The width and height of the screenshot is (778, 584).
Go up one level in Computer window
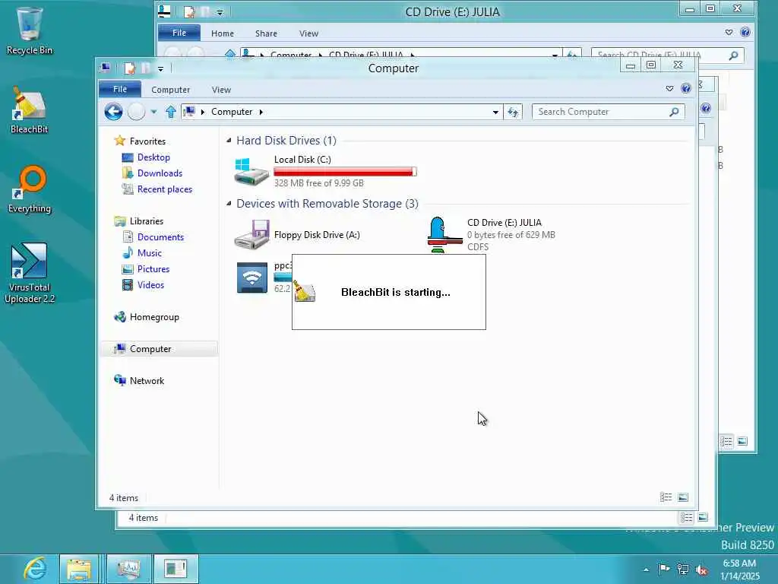(171, 112)
